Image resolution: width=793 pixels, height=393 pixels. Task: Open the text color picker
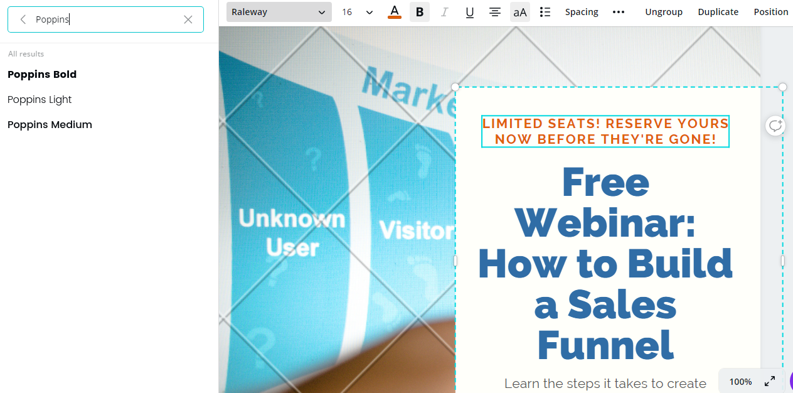click(x=395, y=12)
